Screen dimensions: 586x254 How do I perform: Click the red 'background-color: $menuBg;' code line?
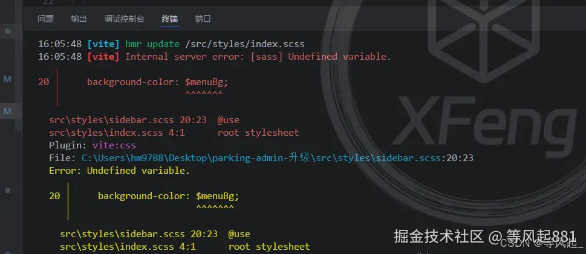[x=157, y=82]
